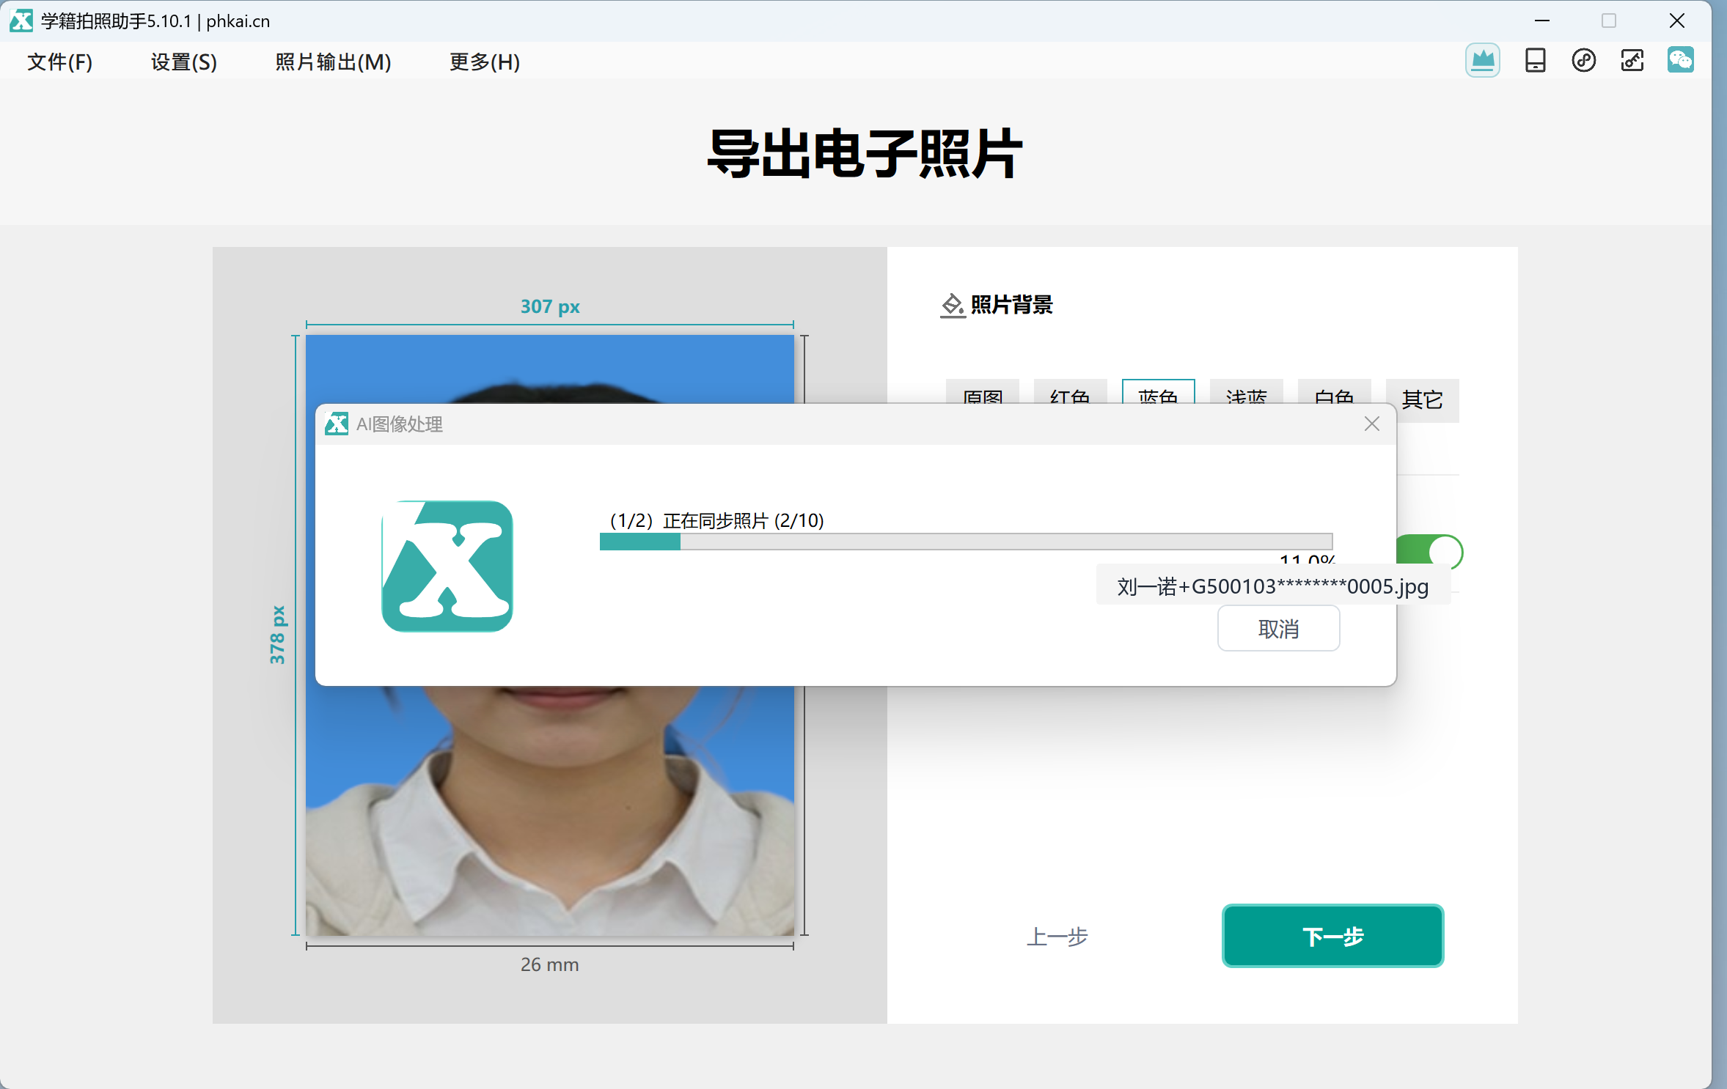Click filename 刘一诺+G500103********0005.jpg

[x=1272, y=586]
